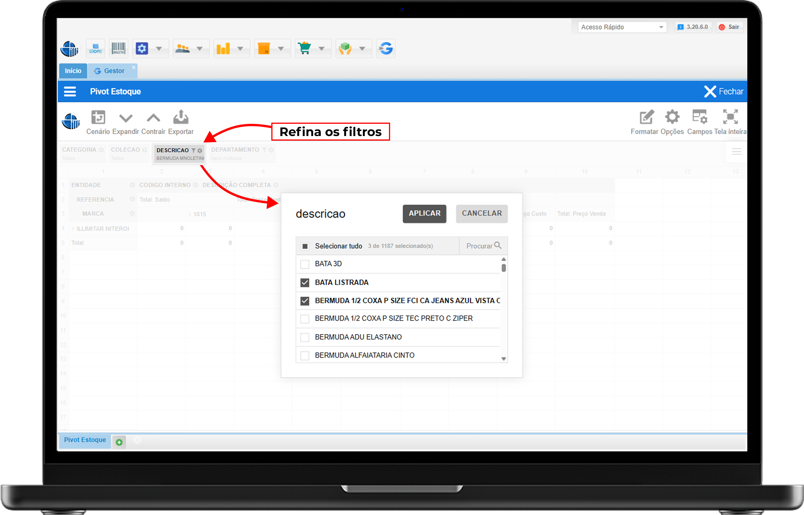
Task: Switch to Tela inteira fullscreen
Action: pos(730,117)
